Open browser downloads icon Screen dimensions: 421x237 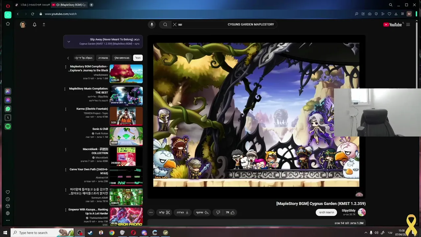pyautogui.click(x=396, y=14)
